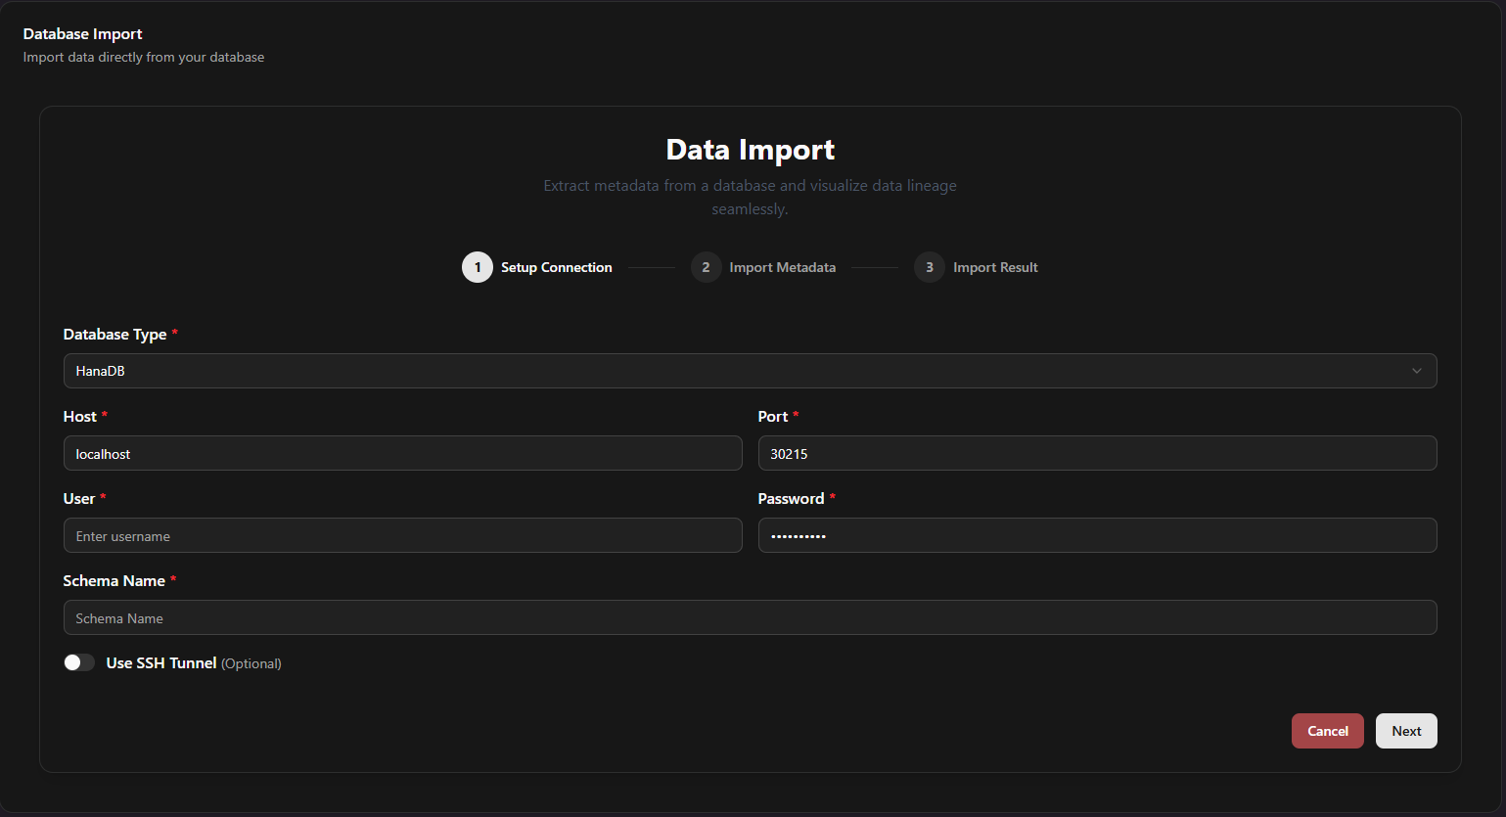Click the Import Metadata step label
The height and width of the screenshot is (817, 1506).
(x=783, y=267)
